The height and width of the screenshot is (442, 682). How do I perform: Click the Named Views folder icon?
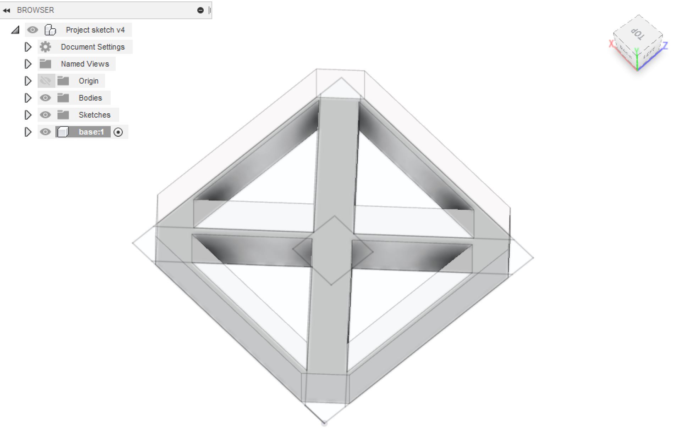point(45,64)
